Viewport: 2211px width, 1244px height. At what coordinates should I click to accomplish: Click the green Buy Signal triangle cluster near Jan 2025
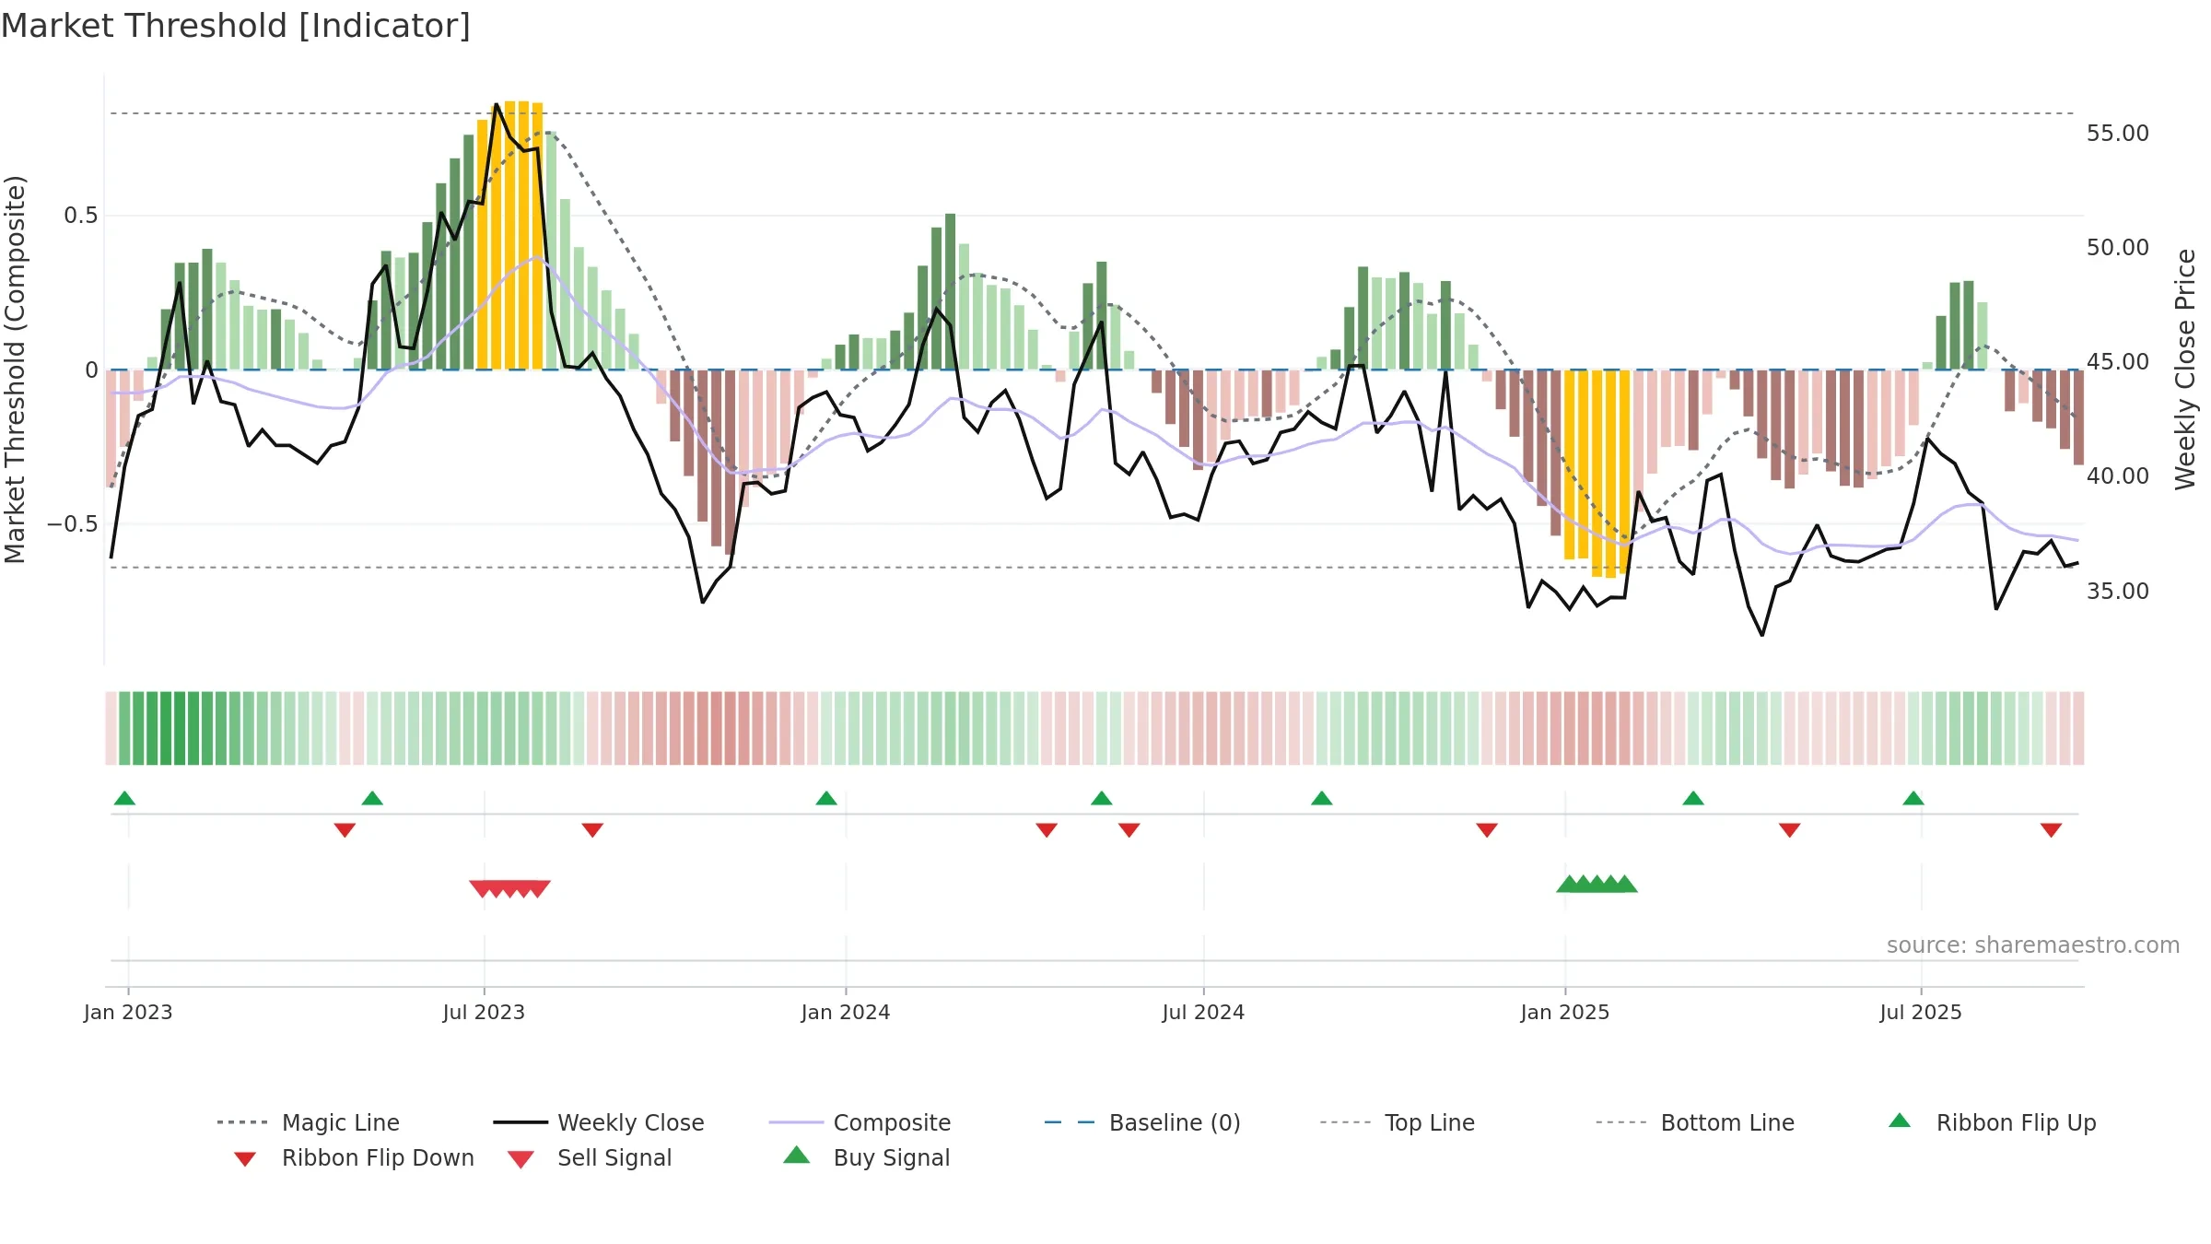coord(1597,884)
